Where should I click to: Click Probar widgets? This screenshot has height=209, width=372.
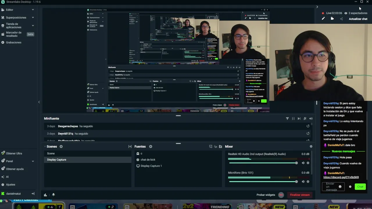[266, 195]
